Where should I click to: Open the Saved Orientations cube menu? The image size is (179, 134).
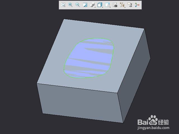click(100, 5)
